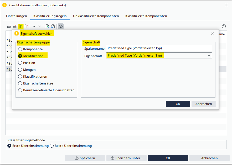
Task: Open help with the question mark icon
Action: tap(224, 26)
